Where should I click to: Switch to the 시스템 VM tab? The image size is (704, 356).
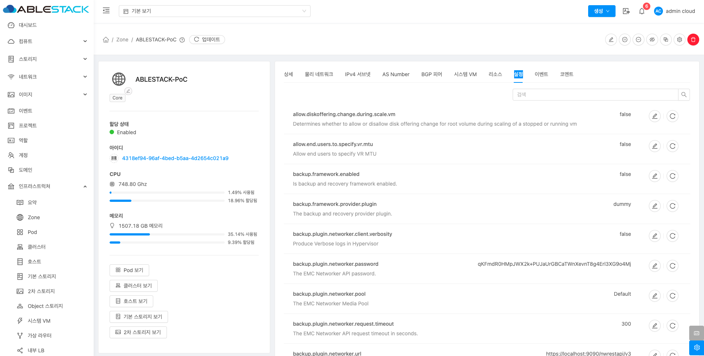[x=465, y=74]
